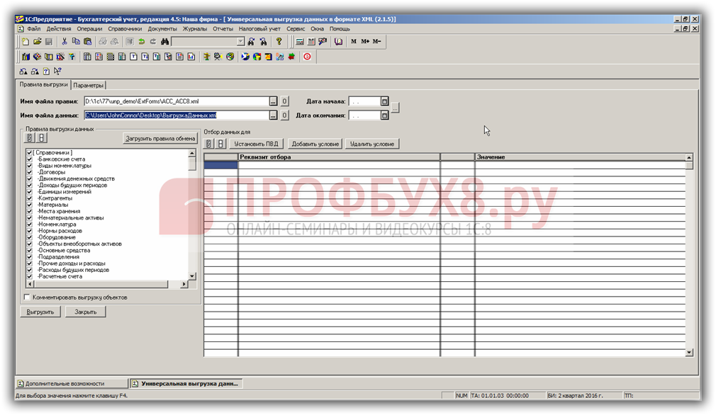Viewport: 716px width, 415px height.
Task: Click 'Добавить условие' button
Action: point(315,144)
